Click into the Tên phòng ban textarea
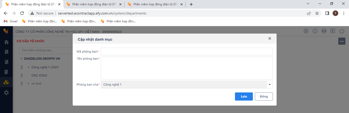 187,68
